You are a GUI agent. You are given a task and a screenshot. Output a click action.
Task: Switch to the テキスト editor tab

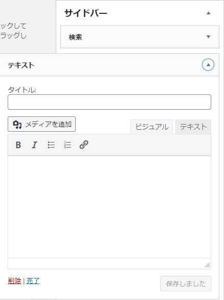pos(193,127)
